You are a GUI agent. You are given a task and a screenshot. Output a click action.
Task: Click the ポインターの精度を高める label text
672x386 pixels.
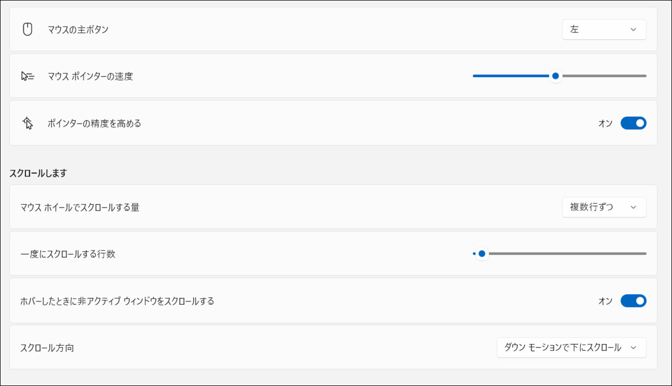(94, 124)
